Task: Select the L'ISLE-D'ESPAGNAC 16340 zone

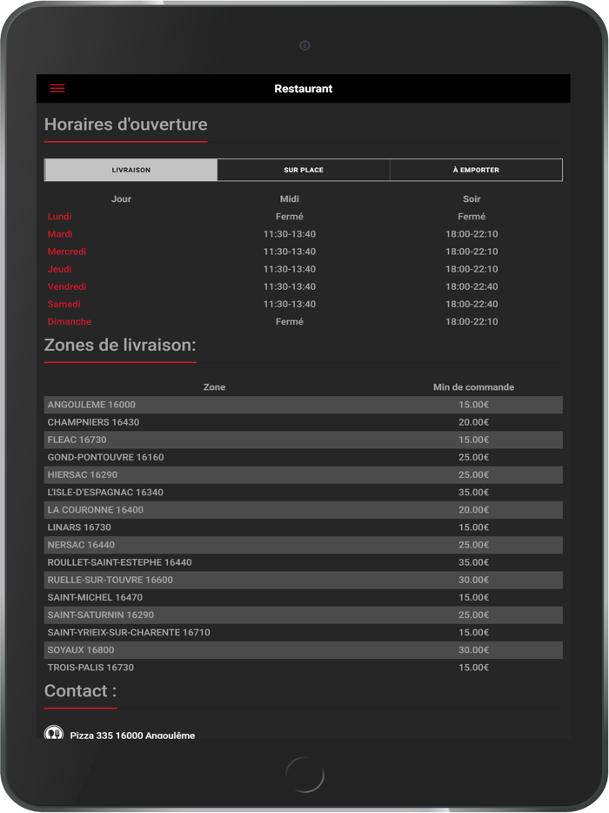Action: (304, 492)
